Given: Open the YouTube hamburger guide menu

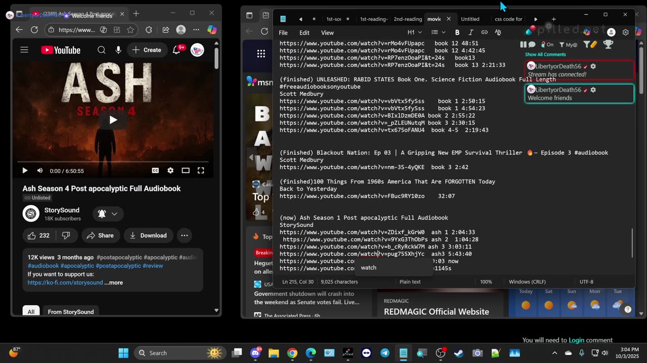Looking at the screenshot, I should (24, 50).
